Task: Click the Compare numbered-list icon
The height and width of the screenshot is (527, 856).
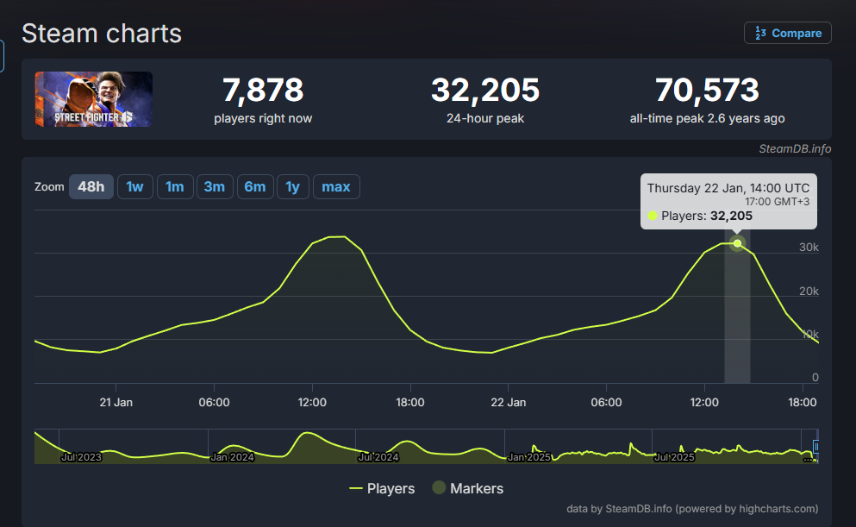Action: [x=760, y=33]
